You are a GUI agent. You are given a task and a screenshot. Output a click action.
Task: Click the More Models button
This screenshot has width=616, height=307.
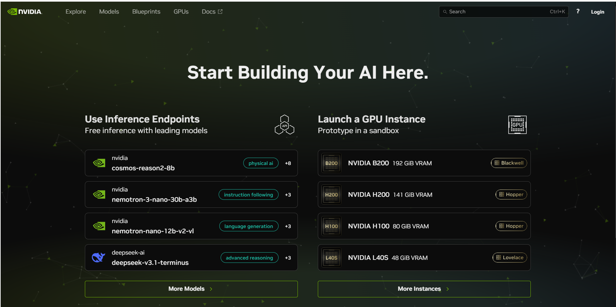[191, 289]
